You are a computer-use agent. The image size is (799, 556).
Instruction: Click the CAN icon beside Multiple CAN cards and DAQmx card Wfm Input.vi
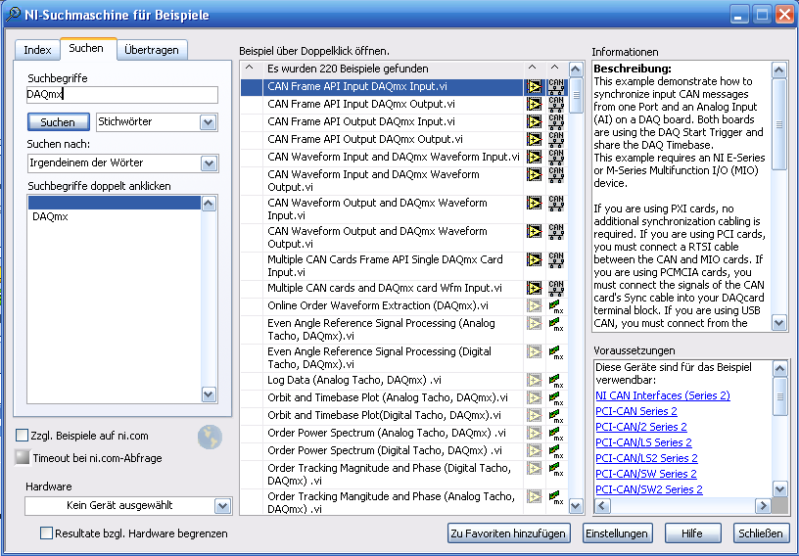point(556,288)
